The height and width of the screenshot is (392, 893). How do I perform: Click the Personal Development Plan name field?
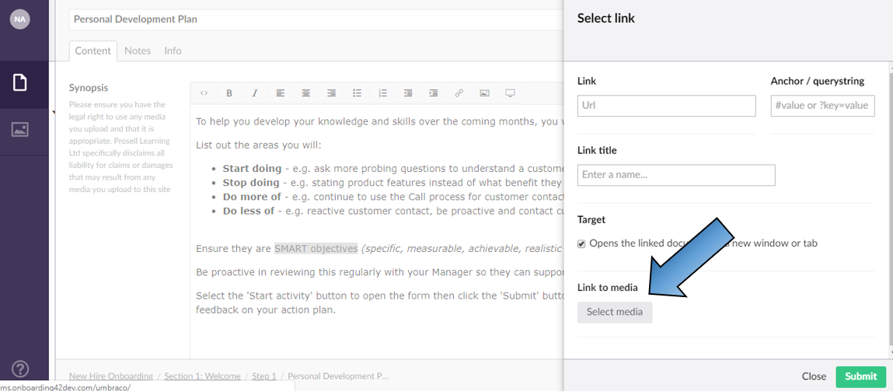pyautogui.click(x=316, y=19)
